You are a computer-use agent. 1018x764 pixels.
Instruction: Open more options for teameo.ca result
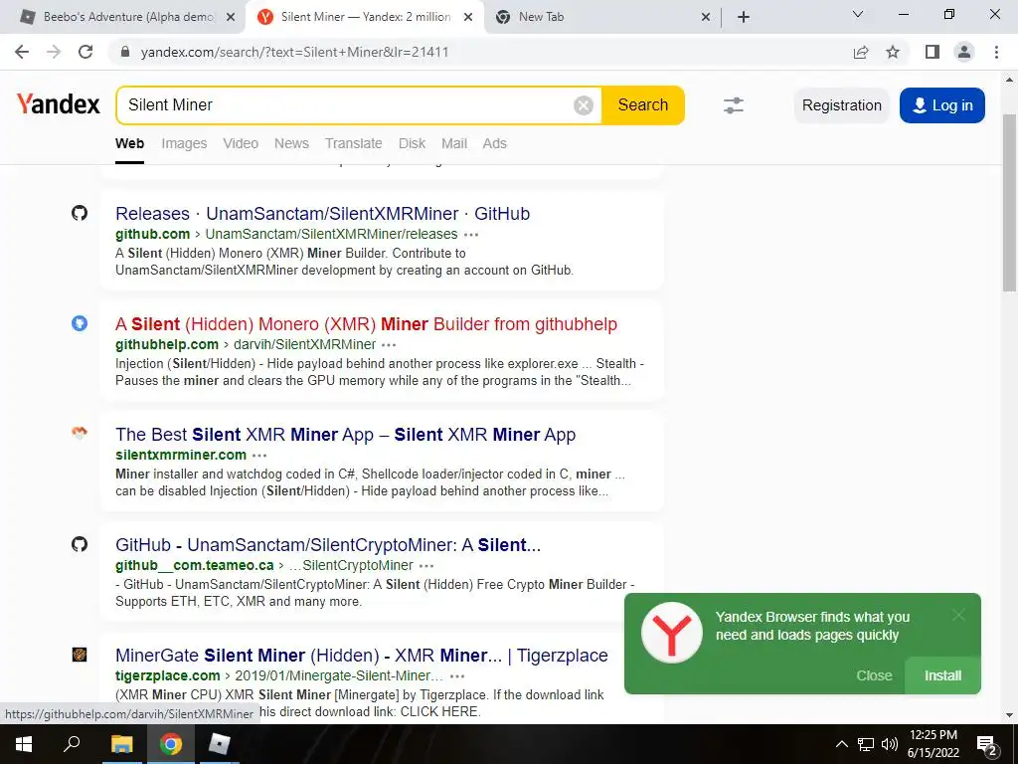coord(426,566)
